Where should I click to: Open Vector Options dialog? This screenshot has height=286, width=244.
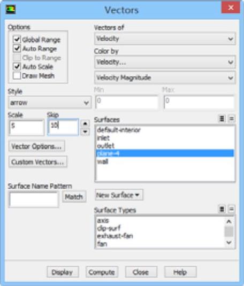click(36, 146)
